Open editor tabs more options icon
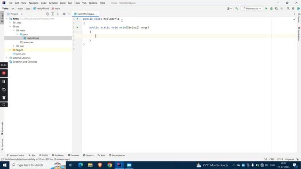The height and width of the screenshot is (169, 301). [294, 14]
